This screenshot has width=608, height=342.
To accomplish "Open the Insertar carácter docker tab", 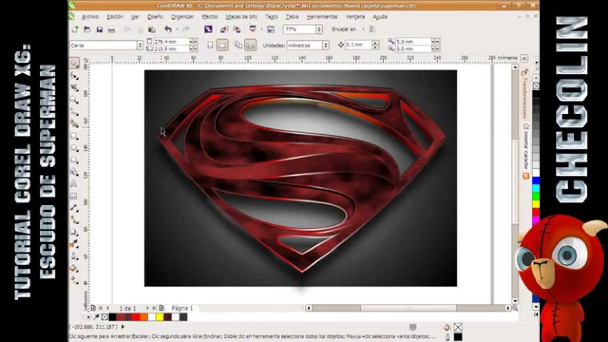I will tap(526, 146).
